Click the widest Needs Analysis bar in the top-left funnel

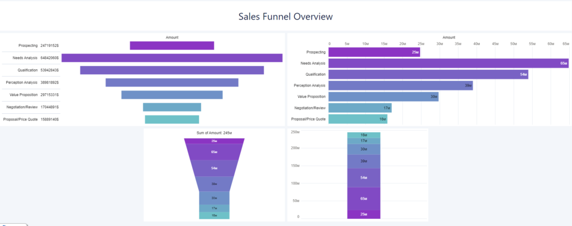pyautogui.click(x=171, y=58)
